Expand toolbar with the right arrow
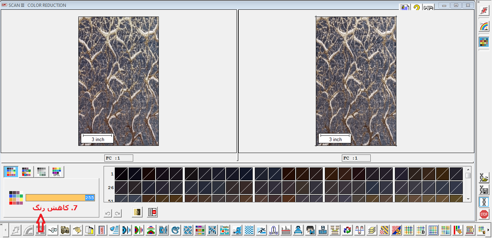Image resolution: width=492 pixels, height=238 pixels. pyautogui.click(x=489, y=230)
